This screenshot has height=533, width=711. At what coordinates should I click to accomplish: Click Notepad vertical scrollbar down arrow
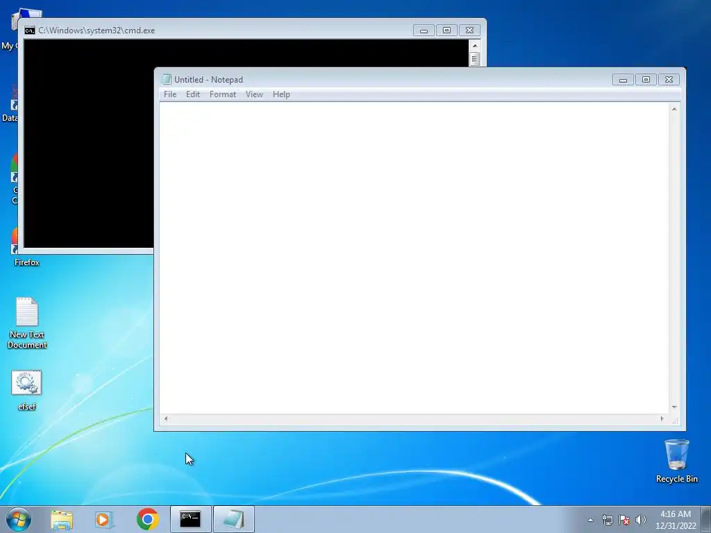[x=674, y=407]
